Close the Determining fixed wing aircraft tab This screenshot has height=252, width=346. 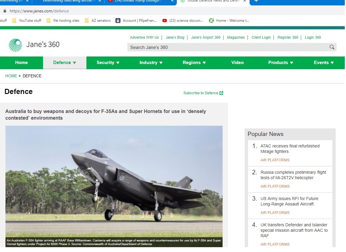point(100,1)
